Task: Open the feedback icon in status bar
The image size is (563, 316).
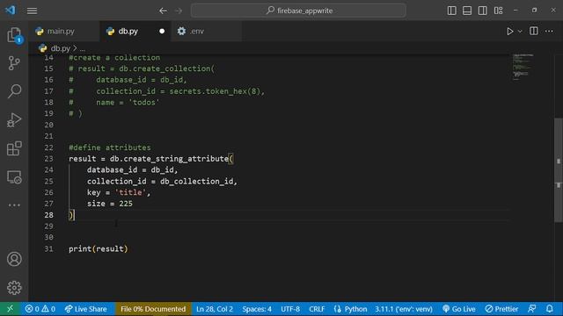Action: click(532, 309)
